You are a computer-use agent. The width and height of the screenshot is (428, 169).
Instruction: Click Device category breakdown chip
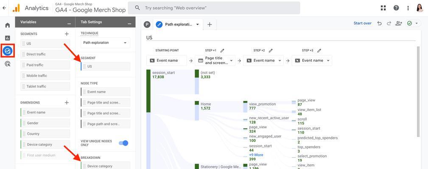pyautogui.click(x=105, y=166)
